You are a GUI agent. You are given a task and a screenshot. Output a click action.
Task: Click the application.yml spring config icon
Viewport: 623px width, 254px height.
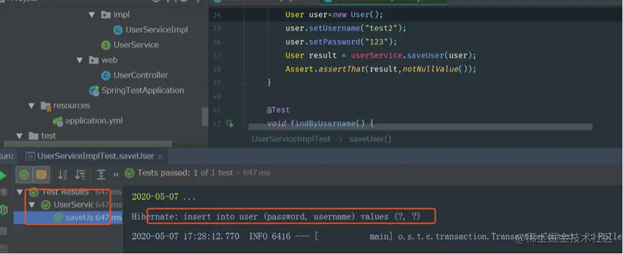click(x=58, y=121)
